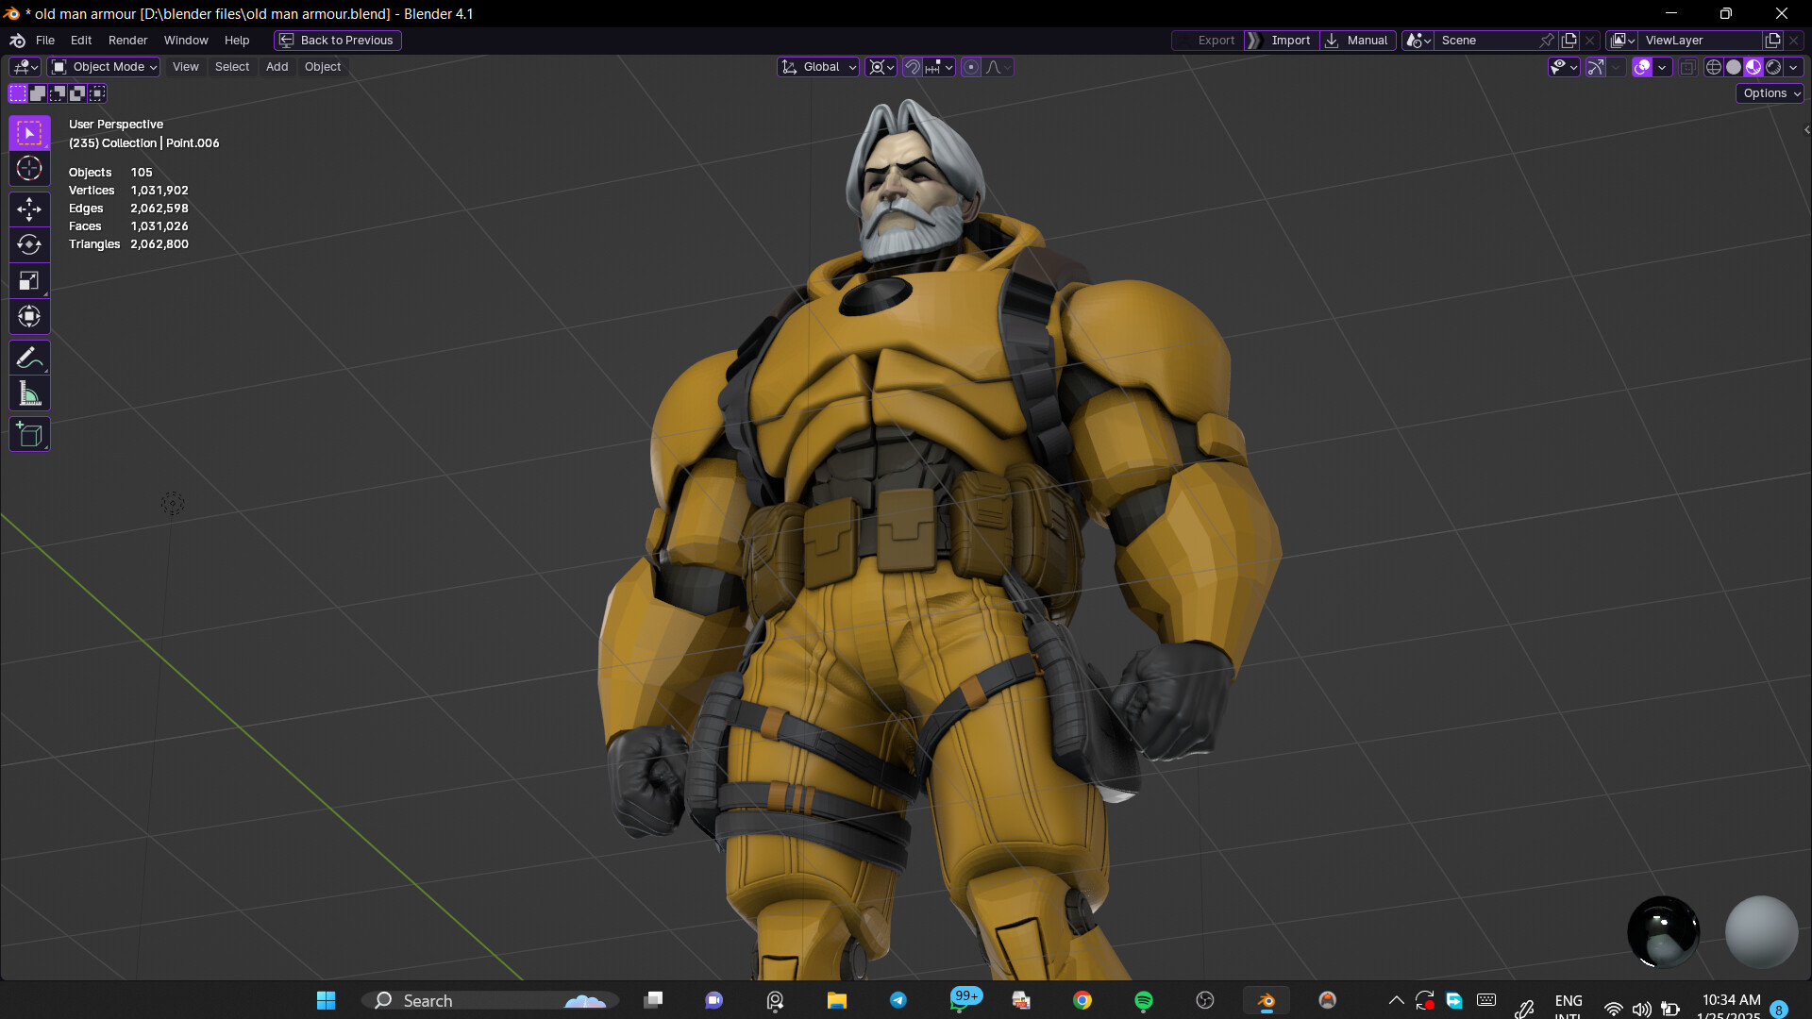This screenshot has height=1019, width=1812.
Task: Select the Rotate tool
Action: point(29,244)
